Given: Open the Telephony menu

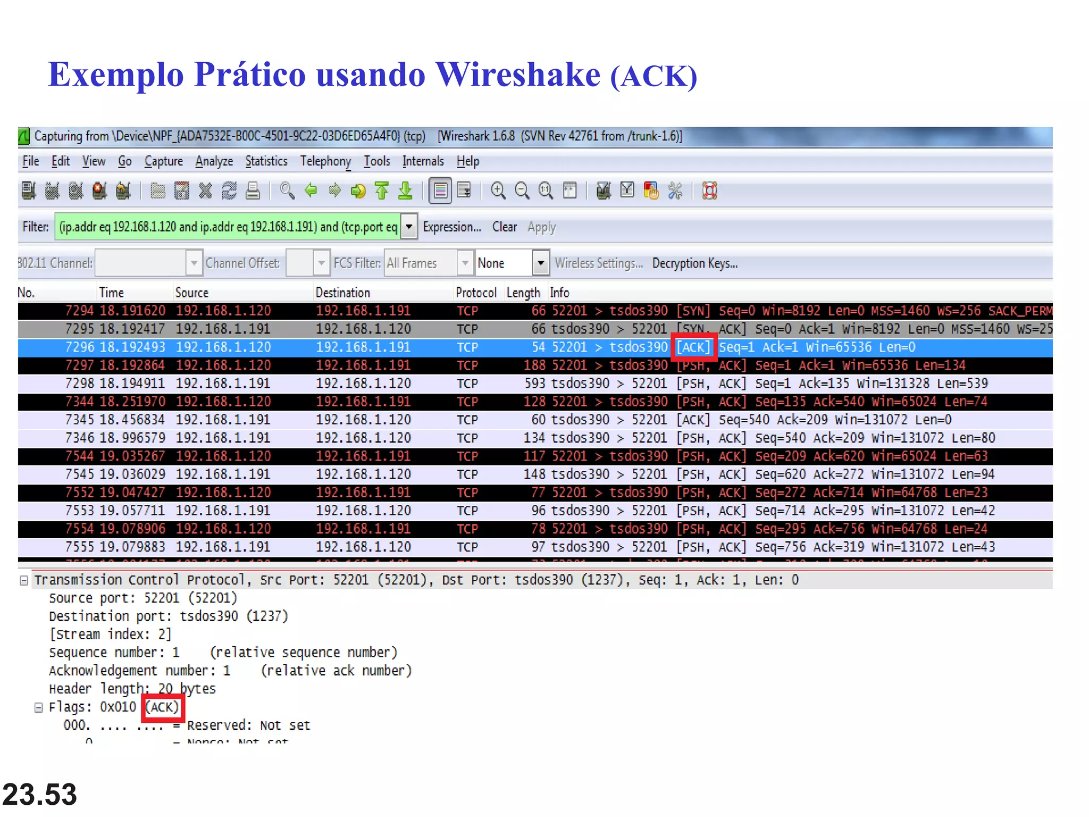Looking at the screenshot, I should [x=325, y=161].
